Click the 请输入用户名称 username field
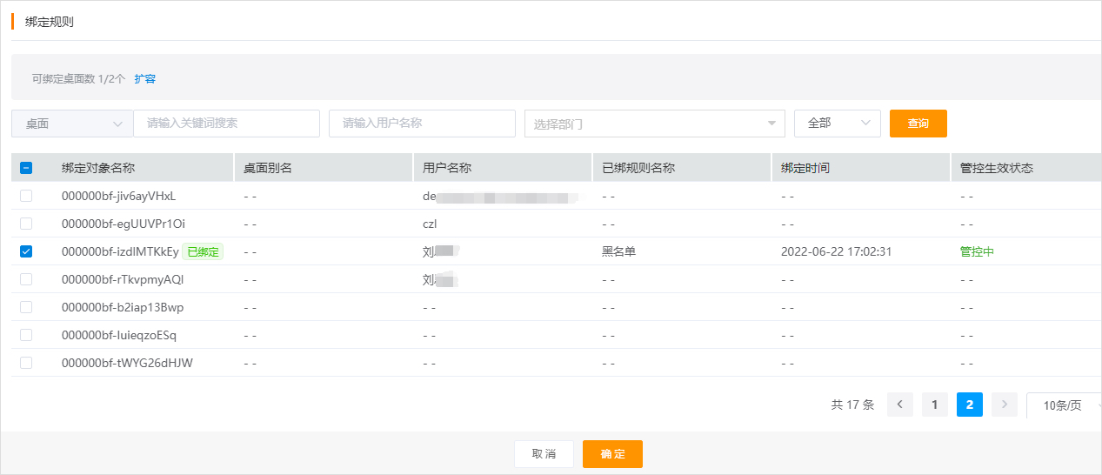Viewport: 1102px width, 475px height. (x=422, y=124)
